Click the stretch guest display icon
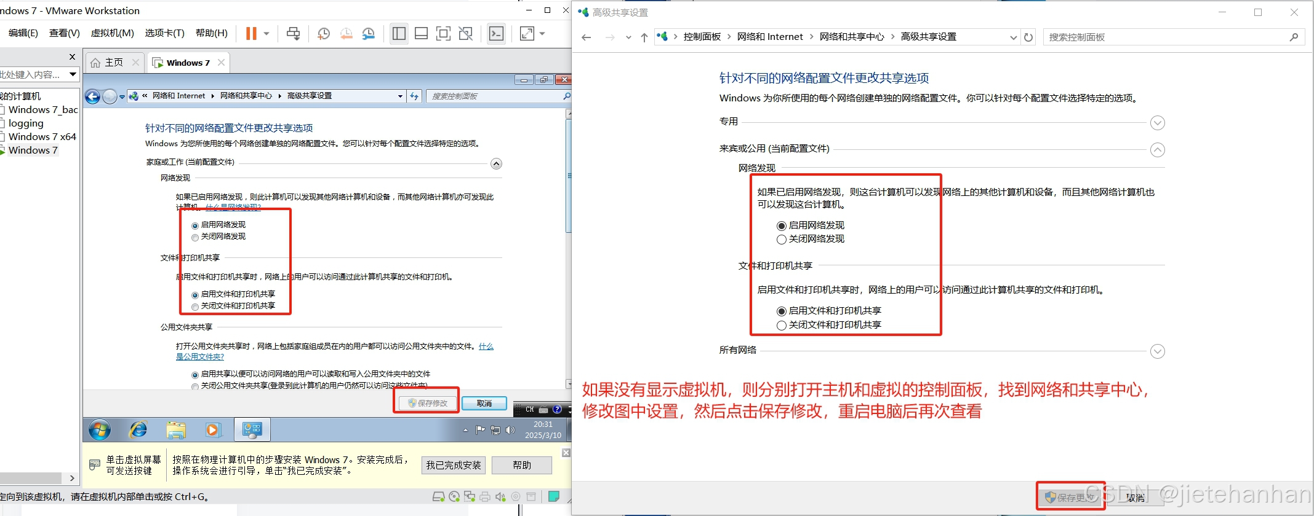The height and width of the screenshot is (516, 1314). pos(527,33)
